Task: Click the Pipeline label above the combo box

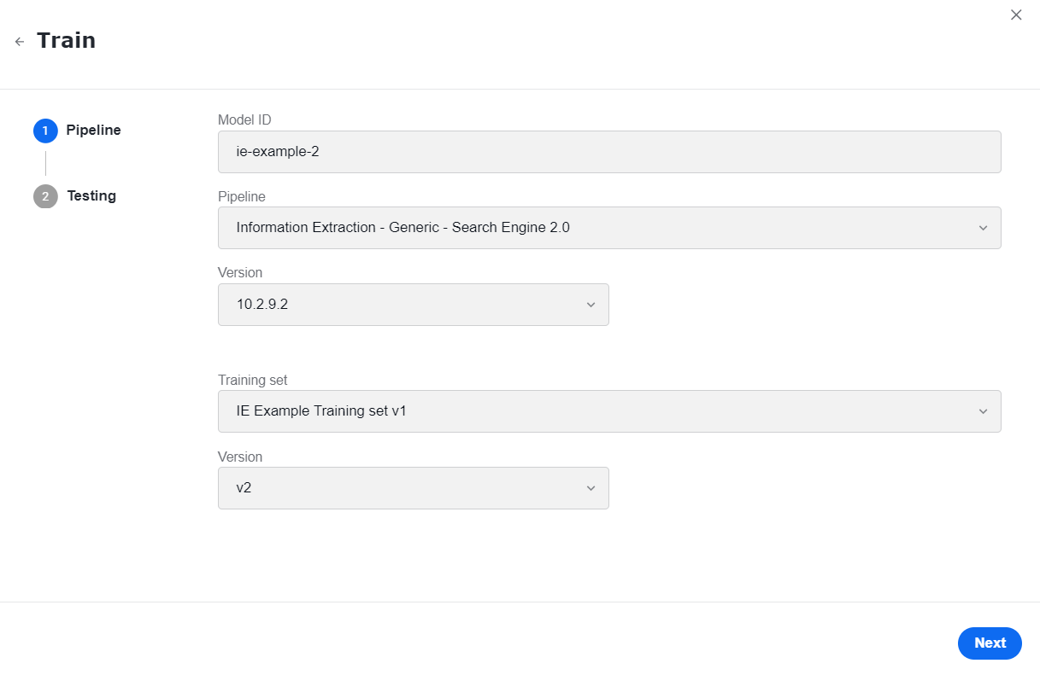Action: pos(242,196)
